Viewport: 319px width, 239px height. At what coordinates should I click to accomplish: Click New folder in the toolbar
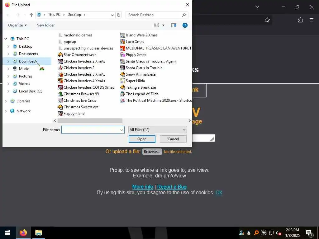tap(45, 25)
